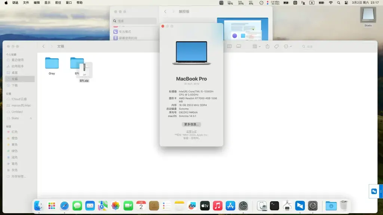Viewport: 383px width, 215px height.
Task: Open Finder from the Dock
Action: pyautogui.click(x=39, y=206)
